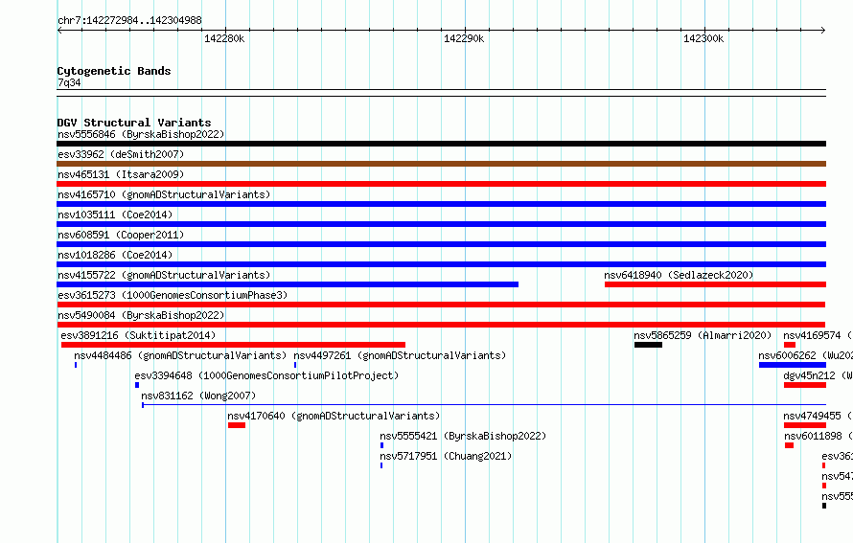Image resolution: width=853 pixels, height=543 pixels.
Task: Click the blue nsv1035111 Coe2014 bar
Action: click(441, 224)
